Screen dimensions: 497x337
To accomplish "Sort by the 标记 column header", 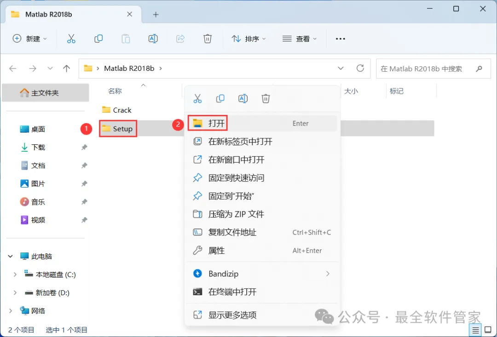I will pos(397,91).
